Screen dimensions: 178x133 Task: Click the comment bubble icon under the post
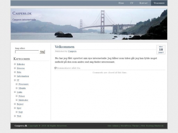(x=55, y=68)
